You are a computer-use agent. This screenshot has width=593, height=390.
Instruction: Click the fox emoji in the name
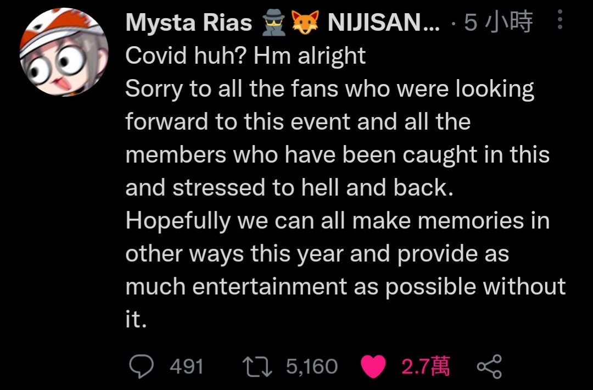305,23
